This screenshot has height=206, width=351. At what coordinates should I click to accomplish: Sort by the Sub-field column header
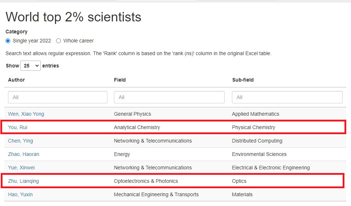[x=243, y=80]
